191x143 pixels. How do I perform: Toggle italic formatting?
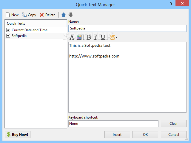[x=96, y=37]
